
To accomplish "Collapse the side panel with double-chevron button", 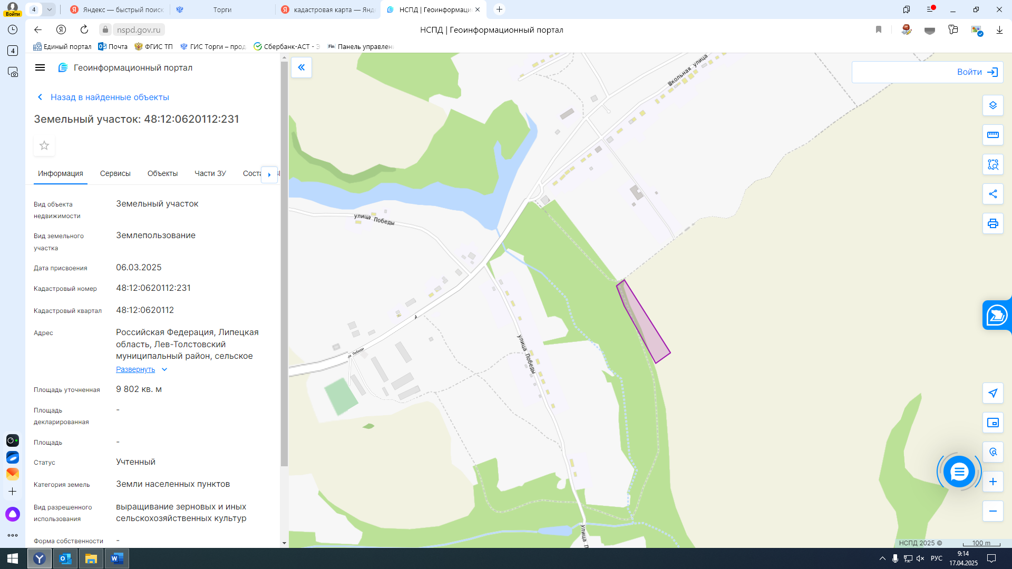I will pos(301,67).
